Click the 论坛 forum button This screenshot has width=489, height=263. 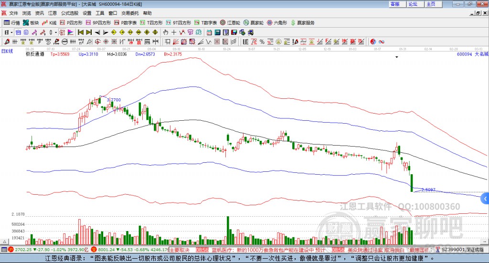(x=415, y=4)
